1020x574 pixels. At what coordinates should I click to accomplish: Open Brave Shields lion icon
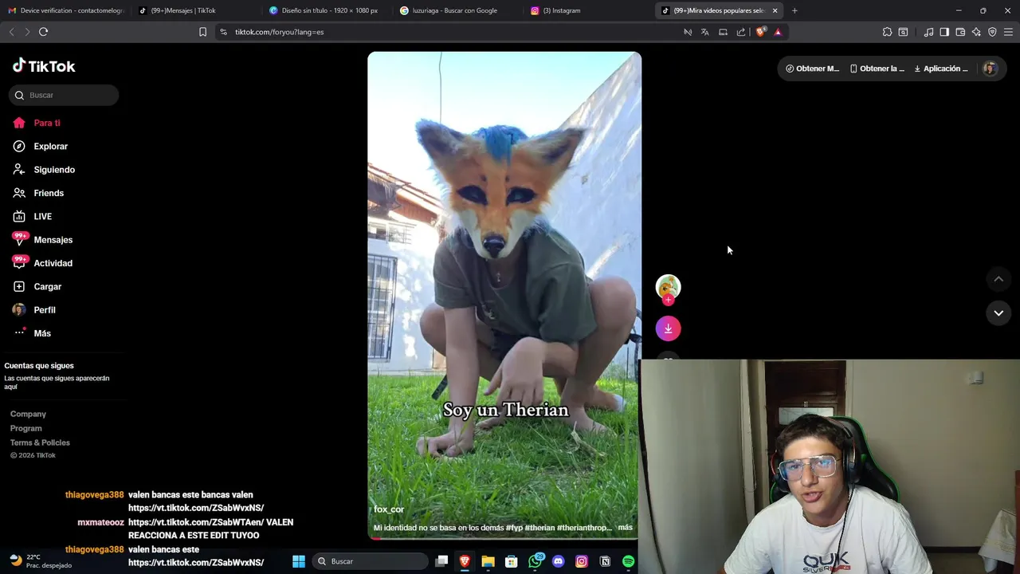(x=761, y=32)
